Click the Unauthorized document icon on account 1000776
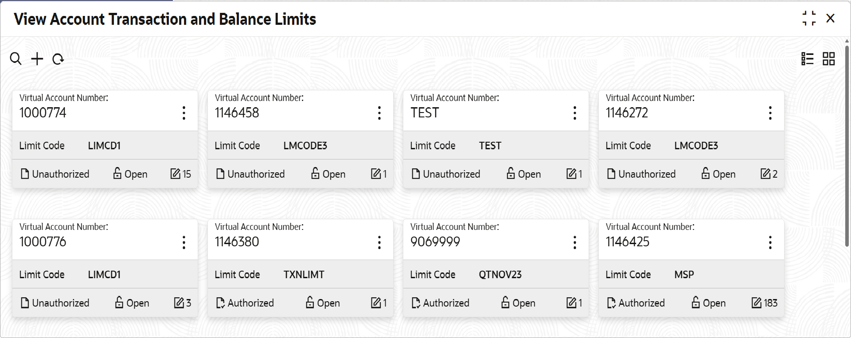Screen dimensions: 851x338 25,303
